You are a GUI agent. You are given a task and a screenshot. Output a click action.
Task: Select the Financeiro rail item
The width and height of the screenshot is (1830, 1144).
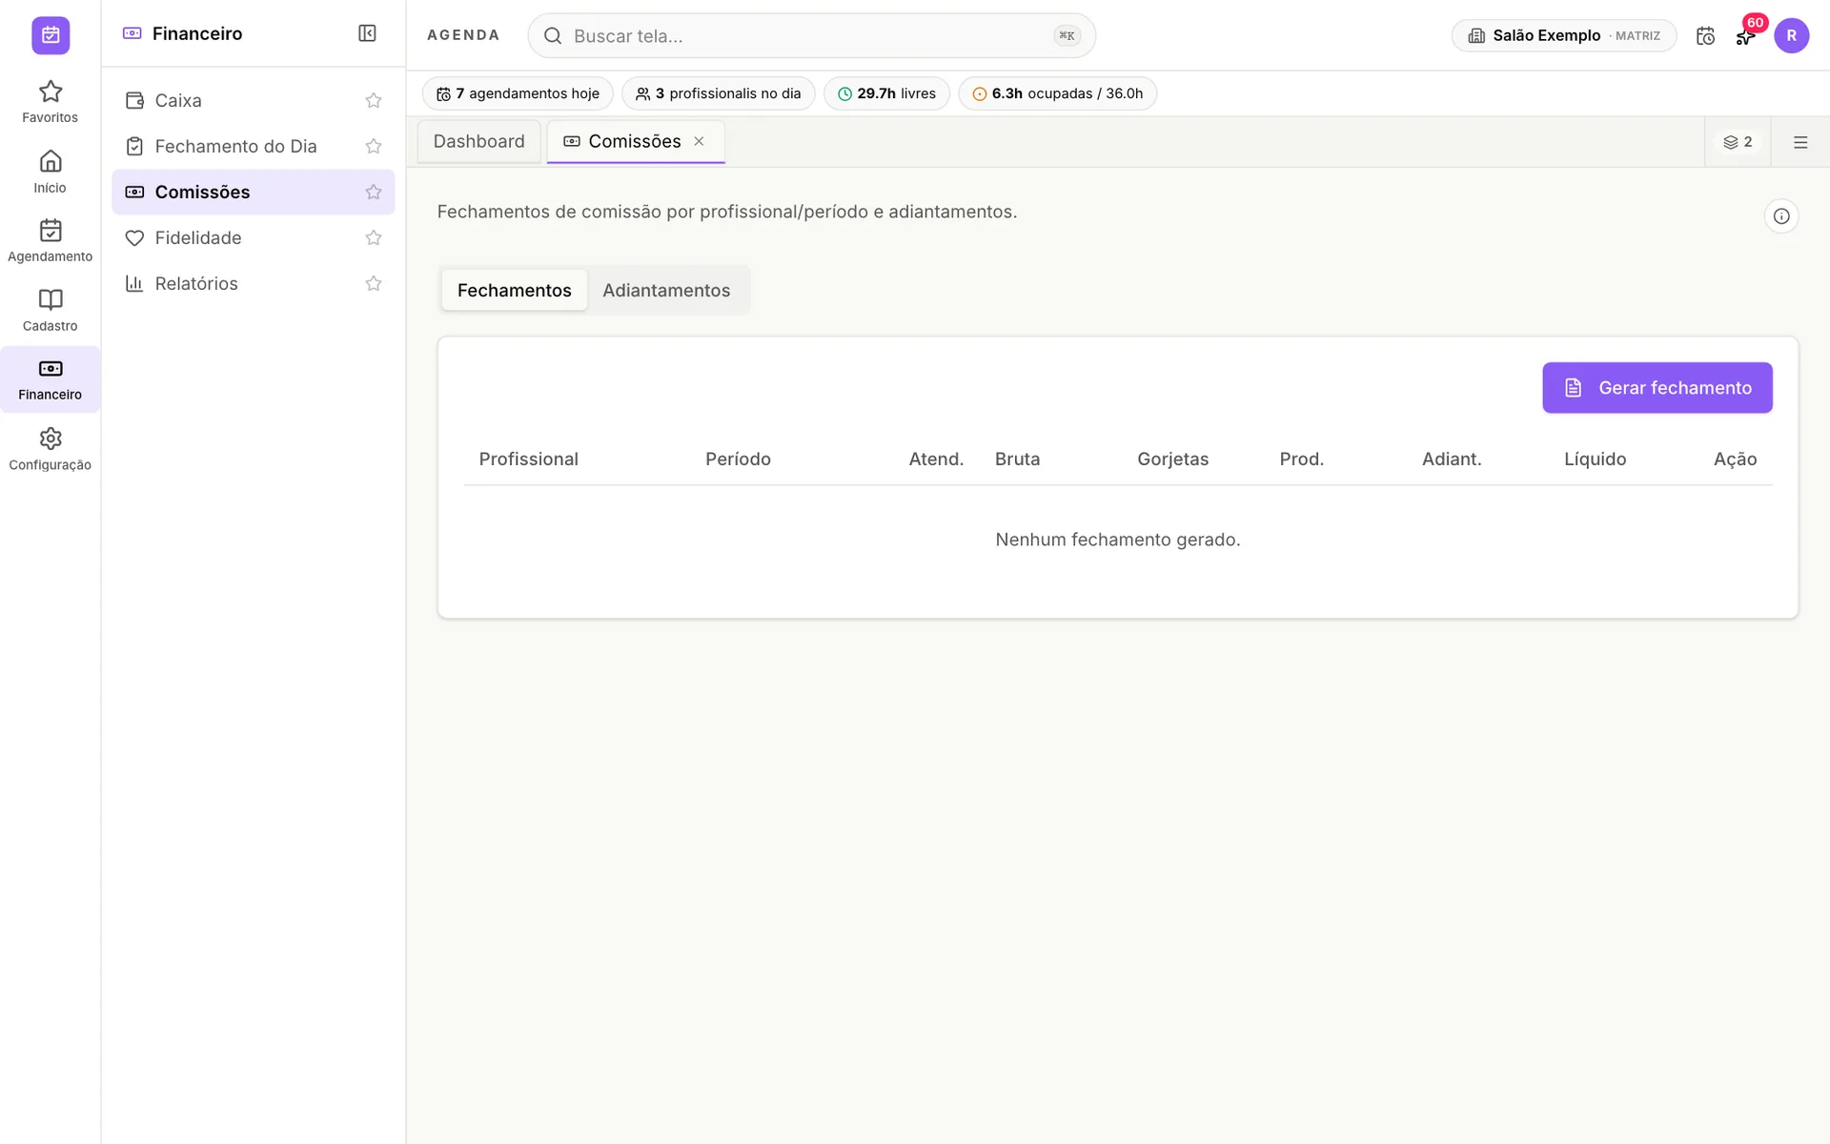pos(50,379)
